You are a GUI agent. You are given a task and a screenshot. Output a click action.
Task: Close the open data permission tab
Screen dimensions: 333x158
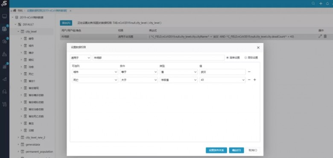click(x=70, y=10)
